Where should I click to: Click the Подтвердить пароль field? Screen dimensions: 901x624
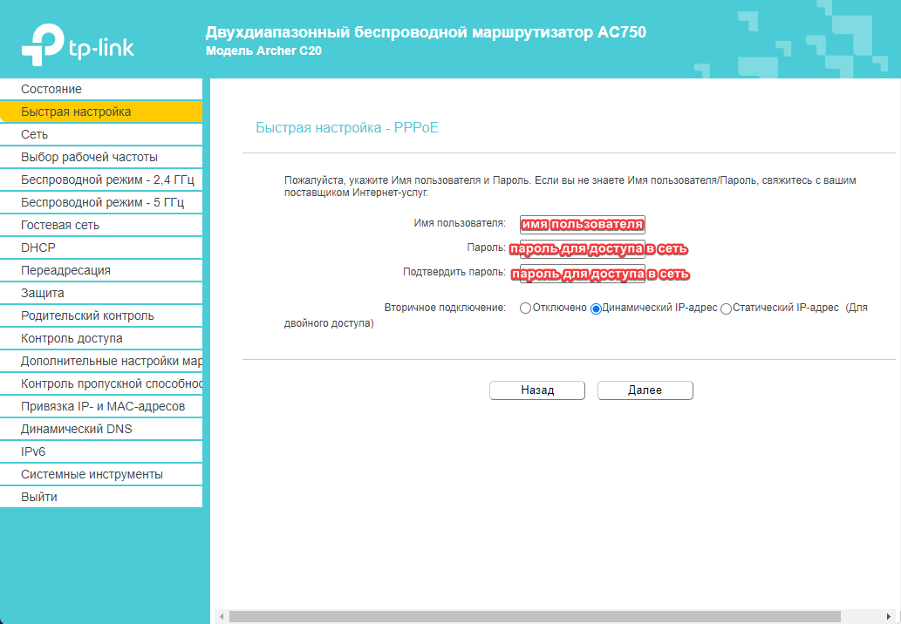582,274
